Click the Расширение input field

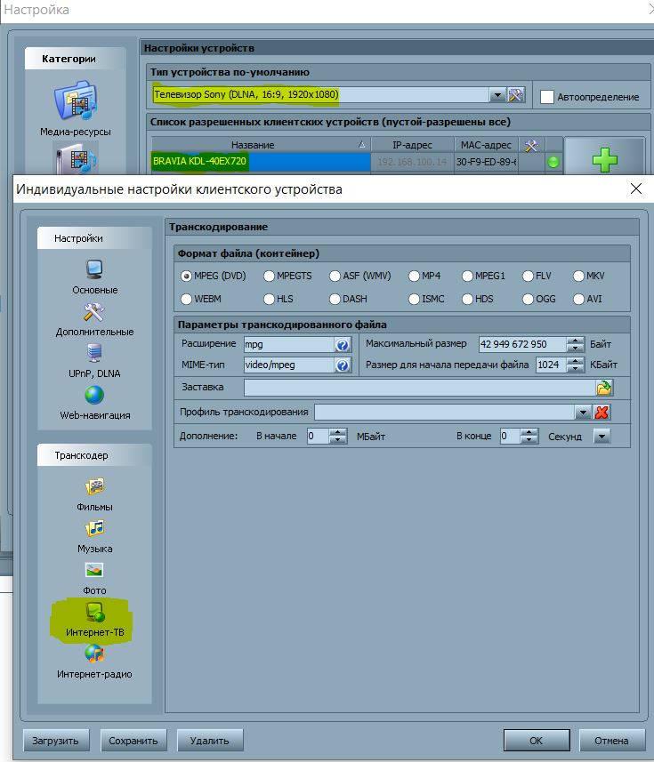tap(287, 344)
